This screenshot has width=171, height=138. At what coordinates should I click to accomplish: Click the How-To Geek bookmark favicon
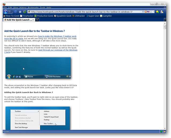[x=4, y=16]
